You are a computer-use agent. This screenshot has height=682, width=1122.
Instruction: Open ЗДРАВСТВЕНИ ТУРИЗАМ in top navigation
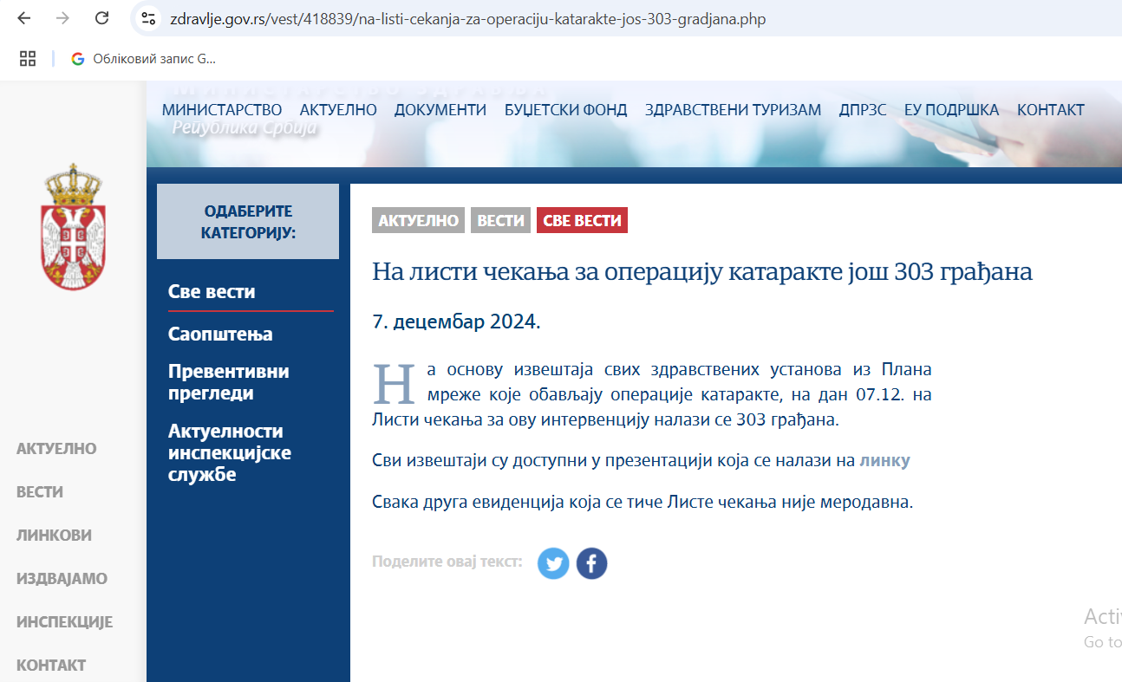click(x=733, y=110)
